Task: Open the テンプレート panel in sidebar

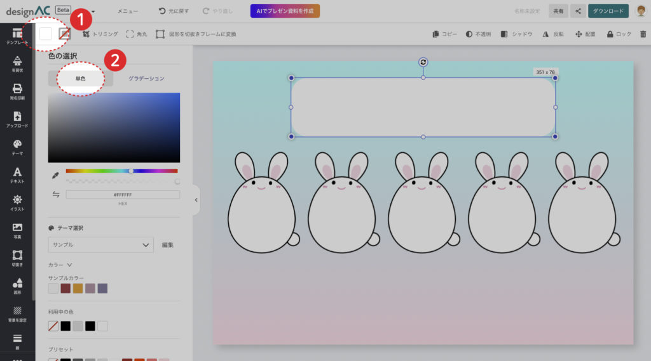Action: click(17, 36)
